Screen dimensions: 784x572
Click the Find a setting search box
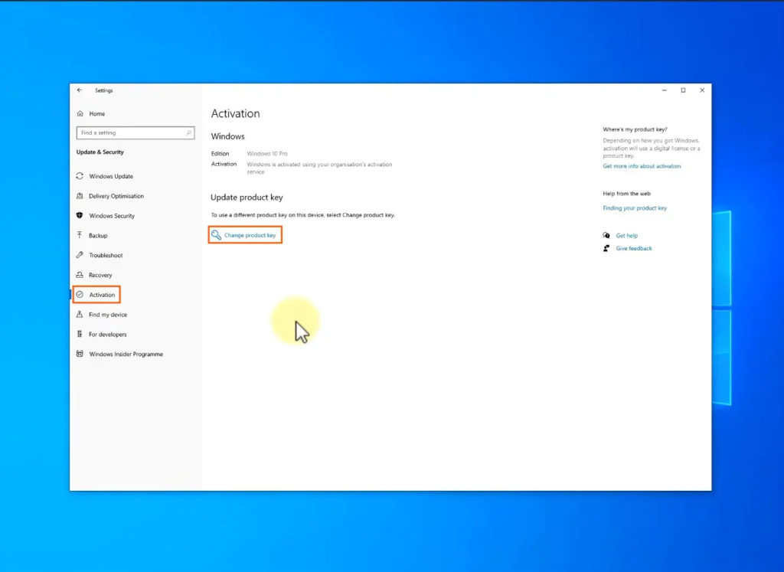point(132,133)
